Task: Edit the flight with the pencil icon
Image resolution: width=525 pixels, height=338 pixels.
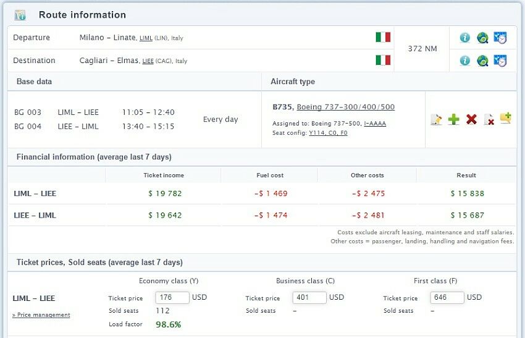Action: 436,119
